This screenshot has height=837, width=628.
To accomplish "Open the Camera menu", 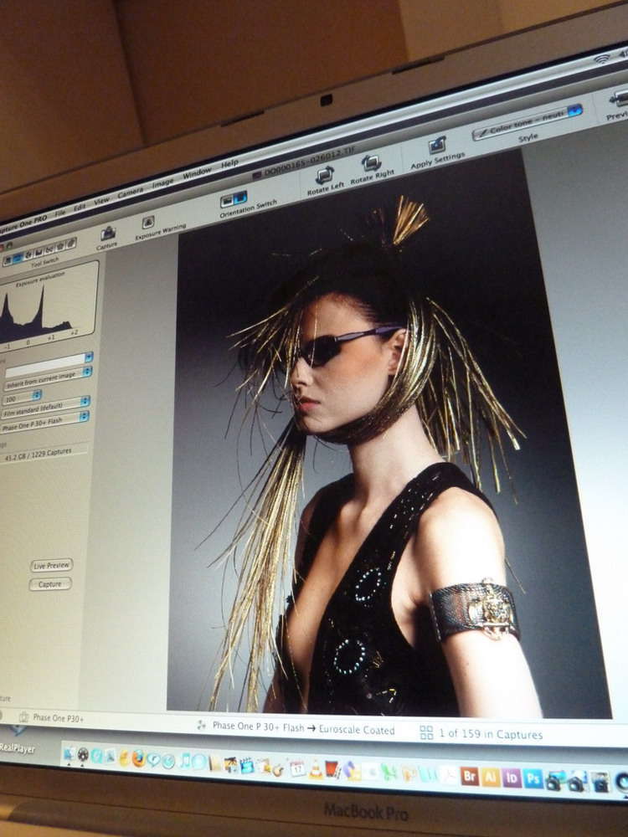I will [x=130, y=193].
